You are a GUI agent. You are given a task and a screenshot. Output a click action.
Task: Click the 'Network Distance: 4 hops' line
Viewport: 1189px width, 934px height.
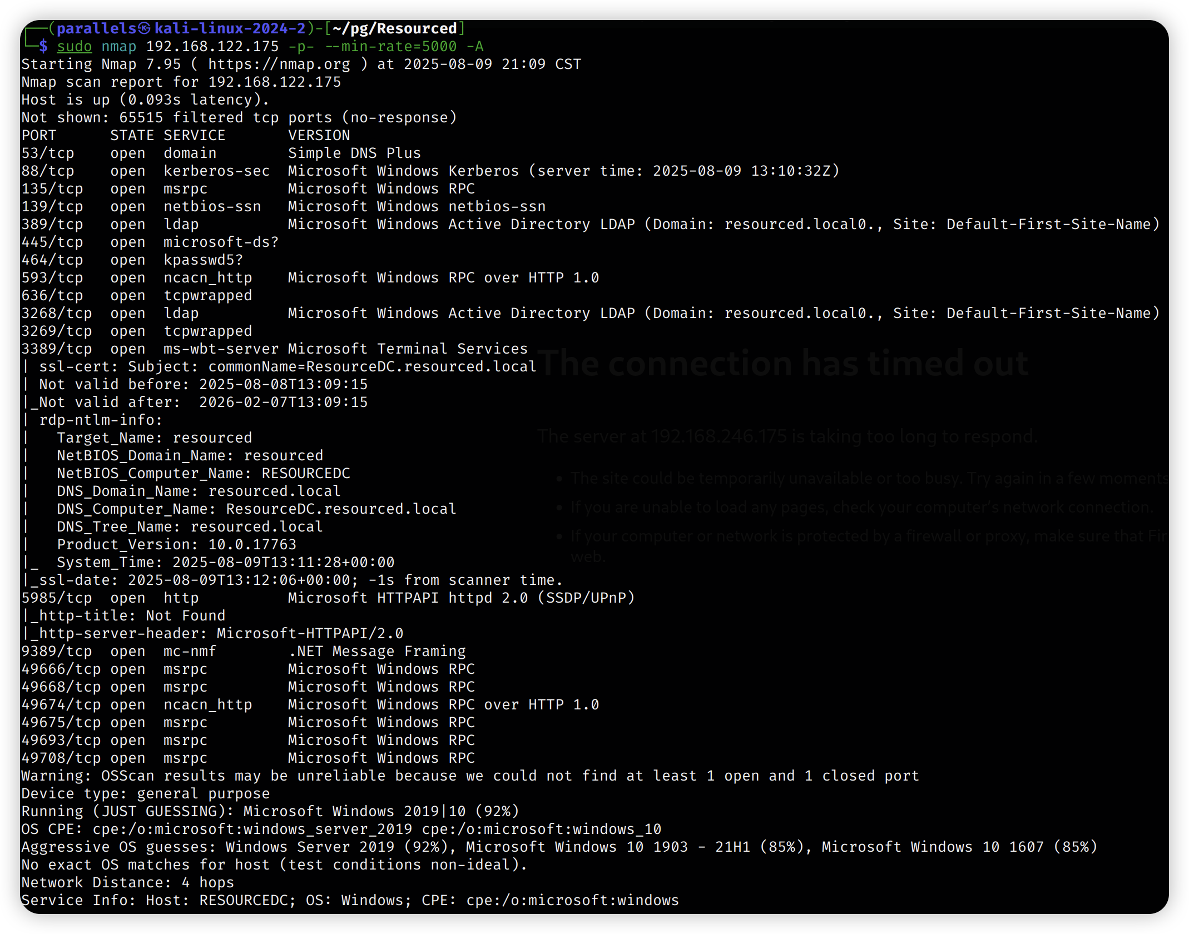128,883
